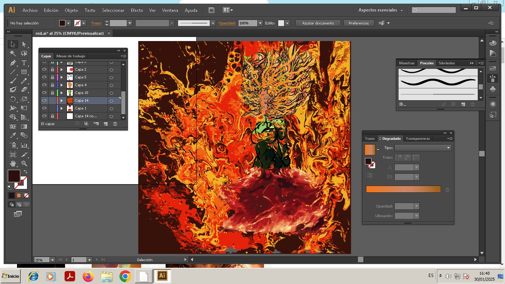This screenshot has width=505, height=284.
Task: Select the Gradient tool in toolbox
Action: tap(24, 126)
